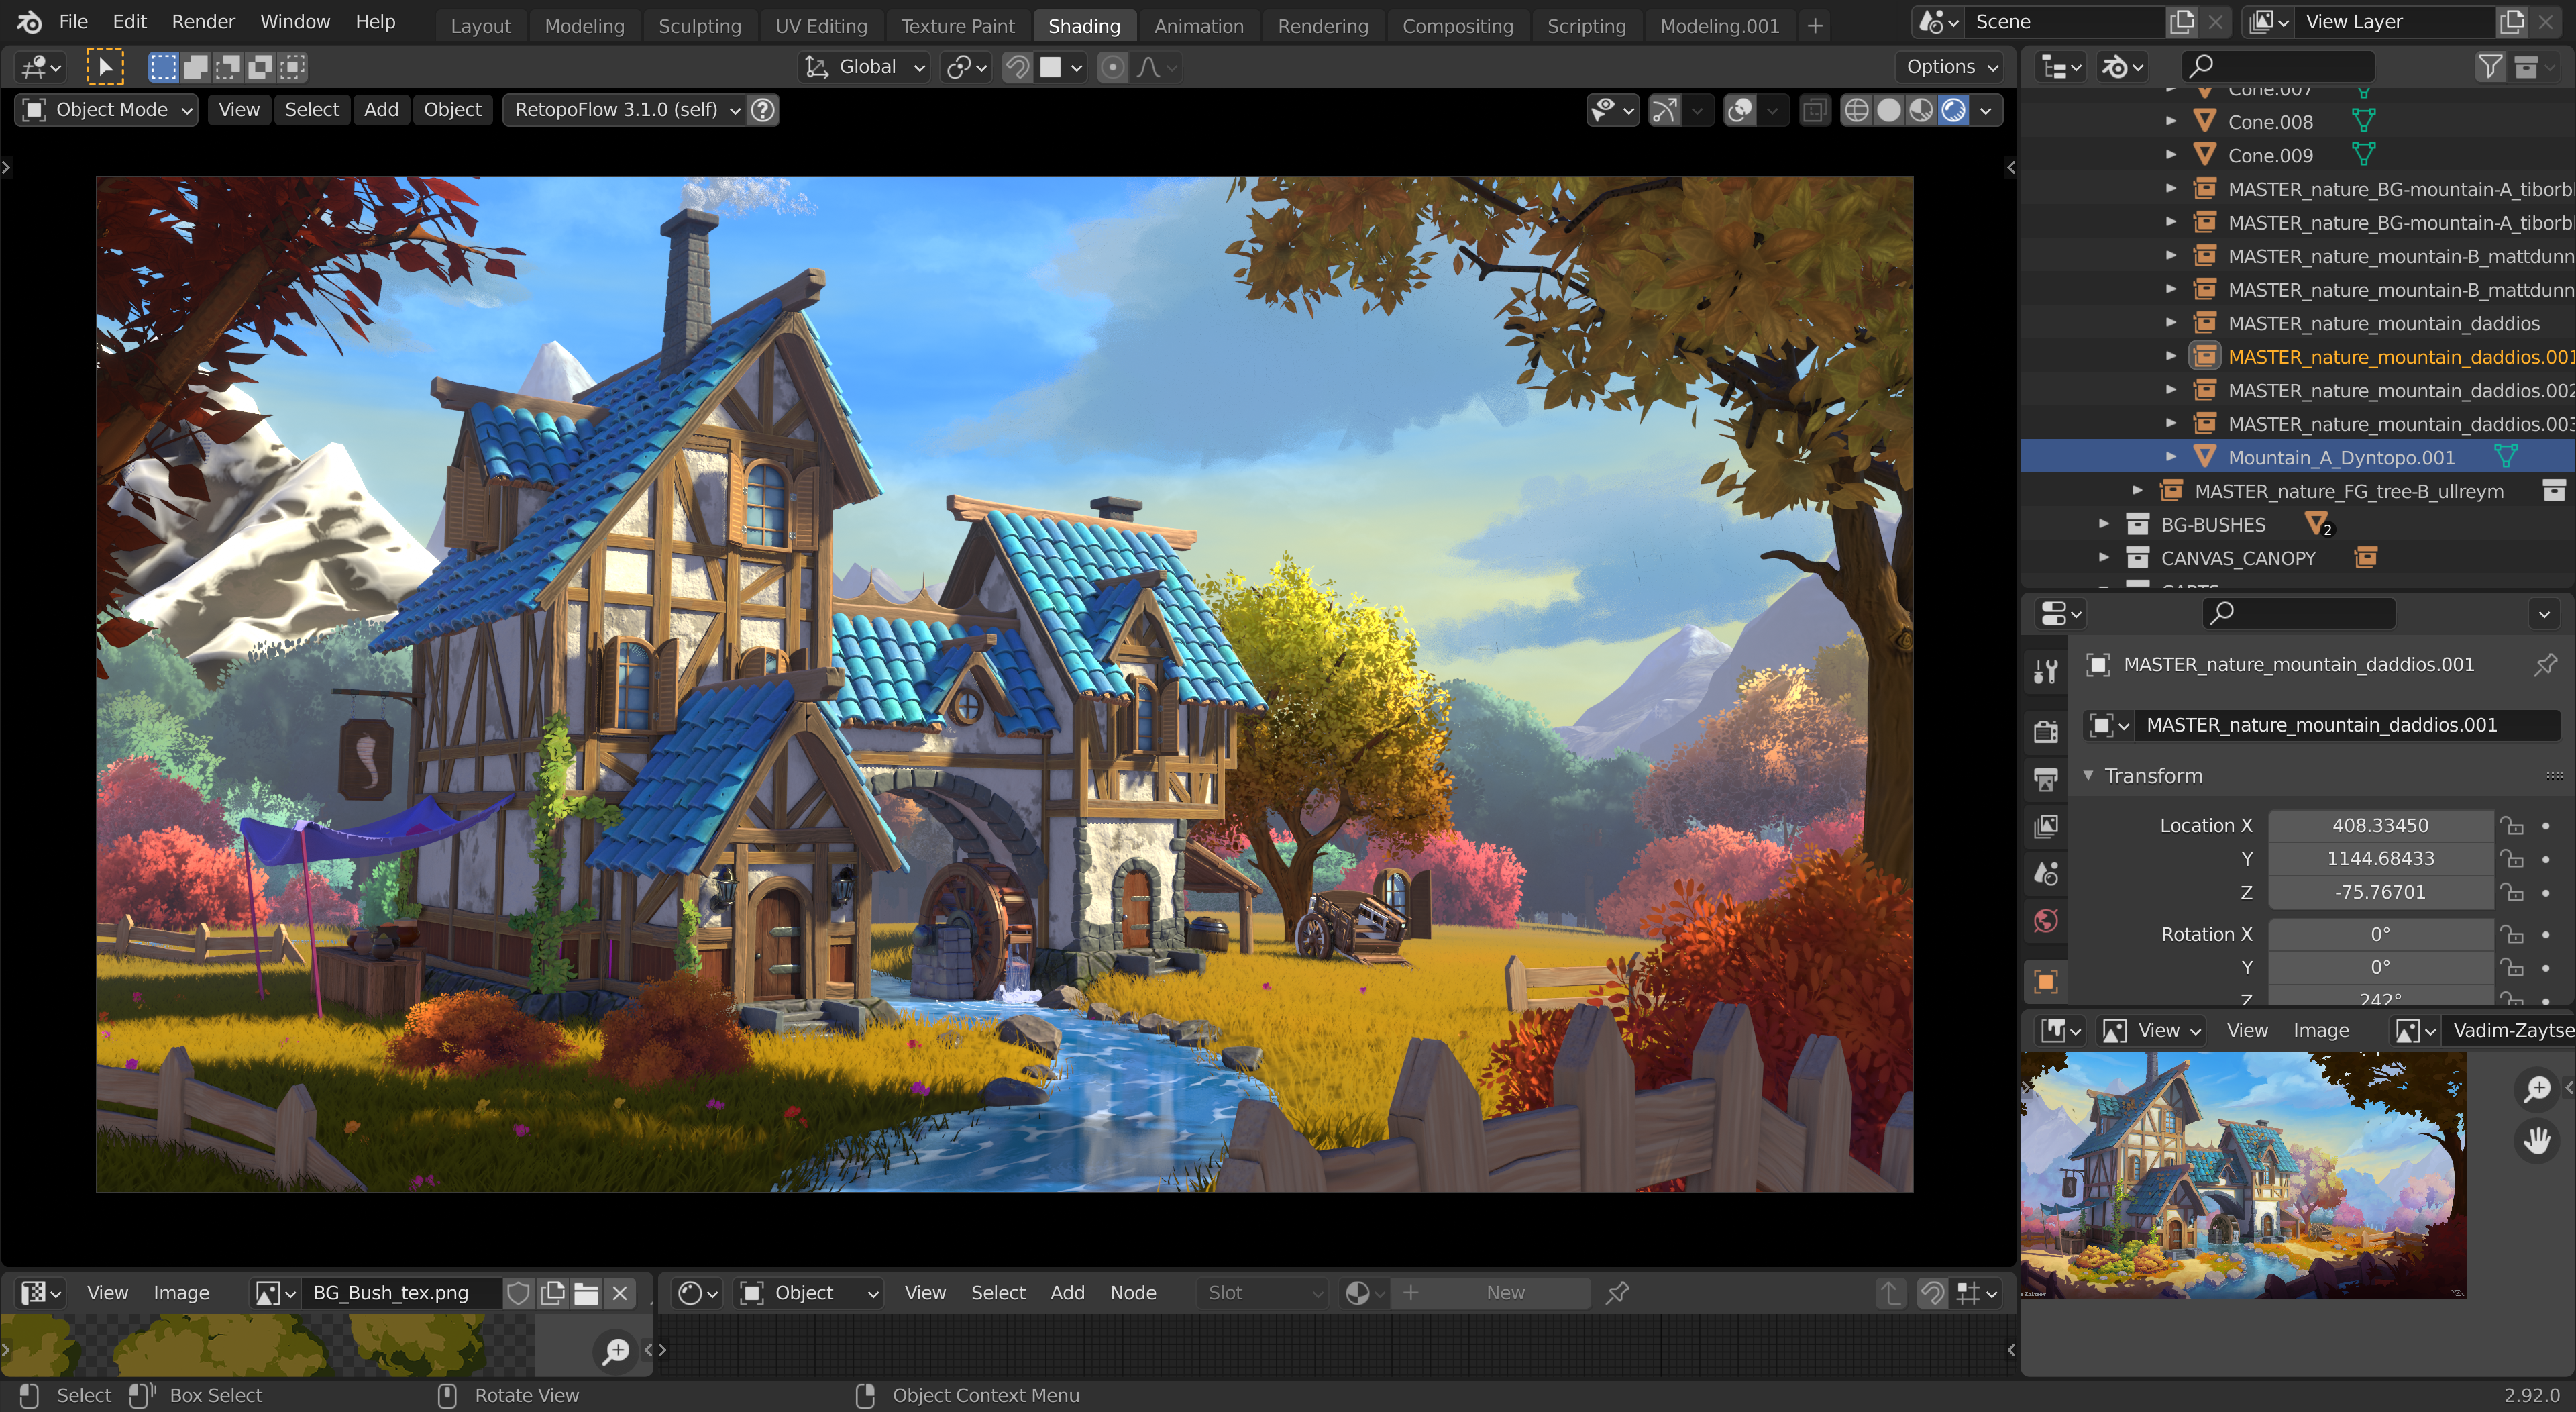Open the Render menu
2576x1412 pixels.
203,22
